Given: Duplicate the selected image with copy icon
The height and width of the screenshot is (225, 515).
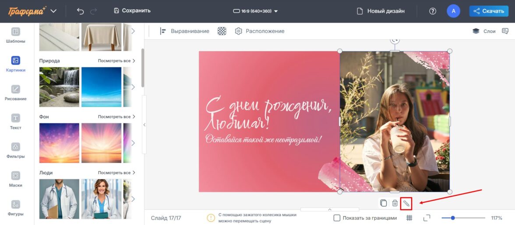Looking at the screenshot, I should tap(383, 203).
